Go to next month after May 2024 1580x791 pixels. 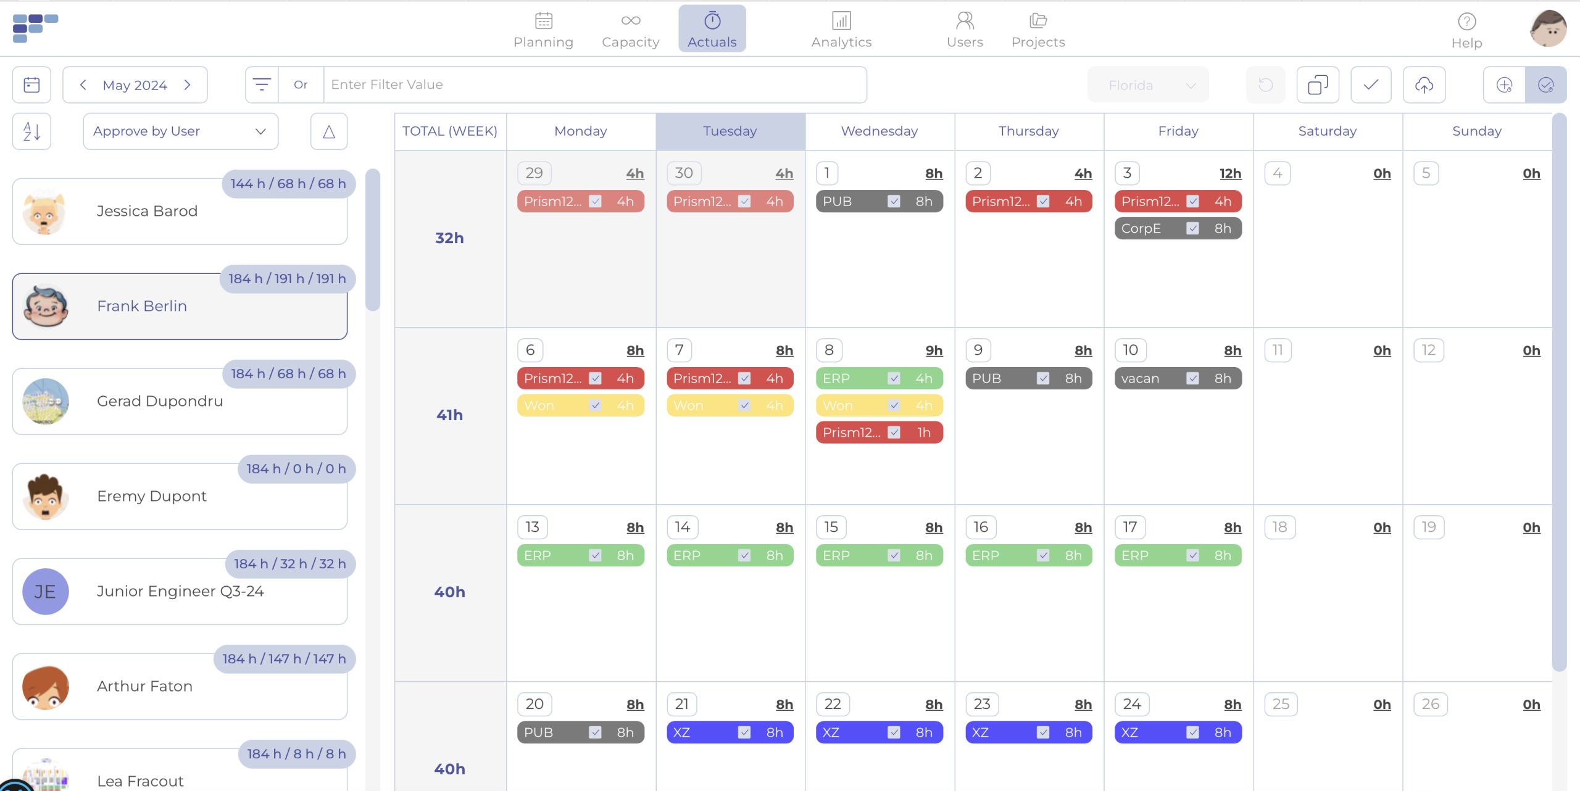188,85
